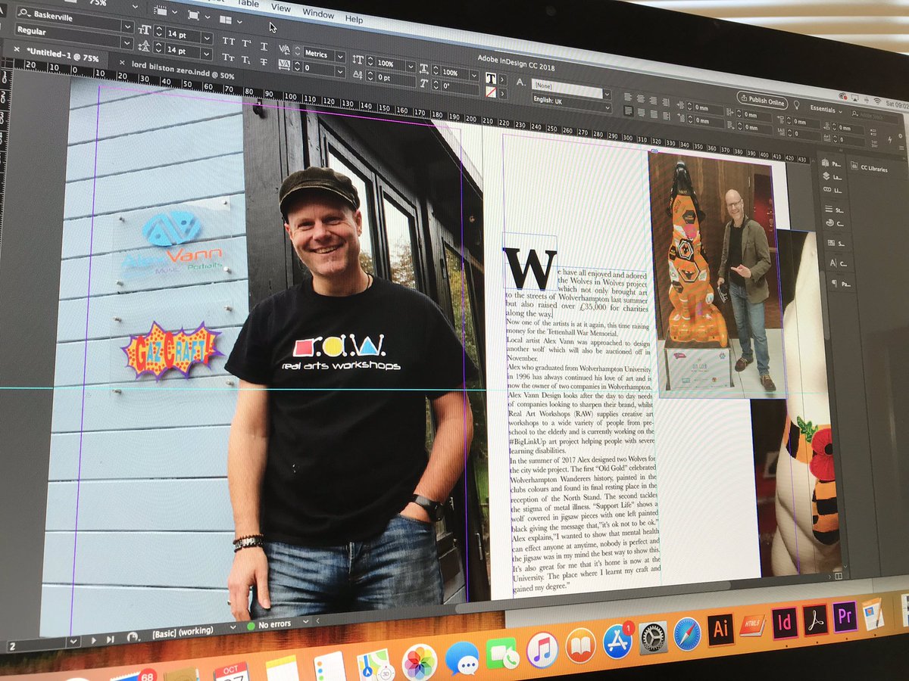Viewport: 909px width, 681px height.
Task: Open the [None] character style dropdown
Action: [x=607, y=94]
